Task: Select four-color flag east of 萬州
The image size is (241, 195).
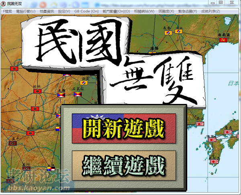Action: (51, 169)
